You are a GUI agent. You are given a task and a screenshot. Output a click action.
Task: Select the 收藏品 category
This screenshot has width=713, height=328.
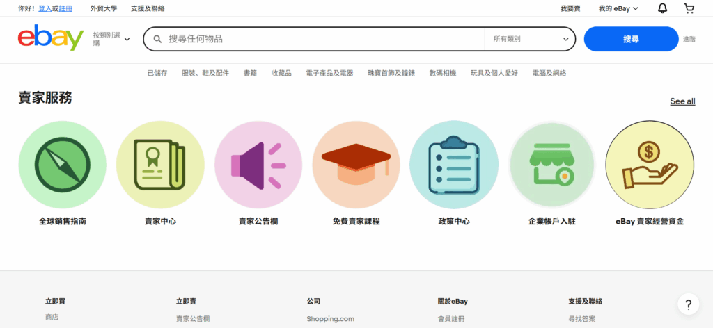tap(281, 73)
